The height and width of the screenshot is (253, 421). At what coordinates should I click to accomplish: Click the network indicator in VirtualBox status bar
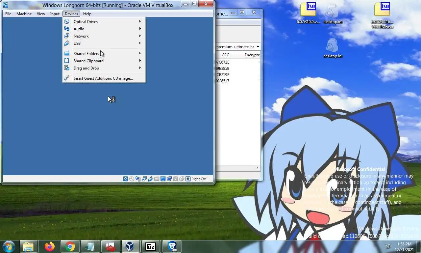point(144,179)
